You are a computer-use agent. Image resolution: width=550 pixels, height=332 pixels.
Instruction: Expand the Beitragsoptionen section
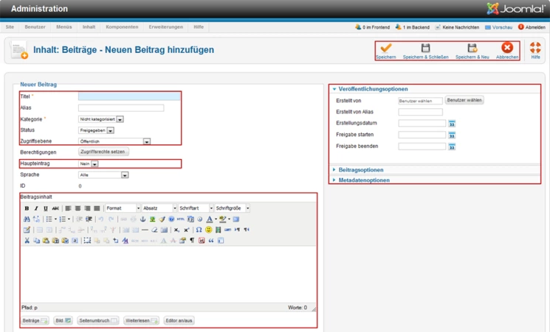pyautogui.click(x=361, y=170)
